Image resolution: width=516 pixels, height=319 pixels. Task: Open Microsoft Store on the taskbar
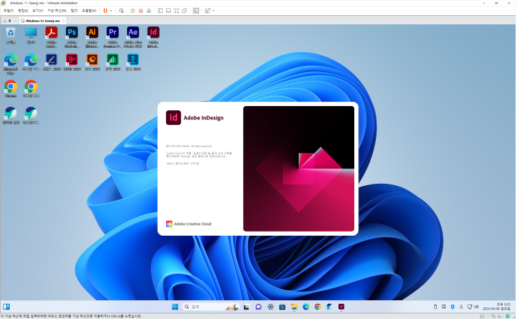283,307
